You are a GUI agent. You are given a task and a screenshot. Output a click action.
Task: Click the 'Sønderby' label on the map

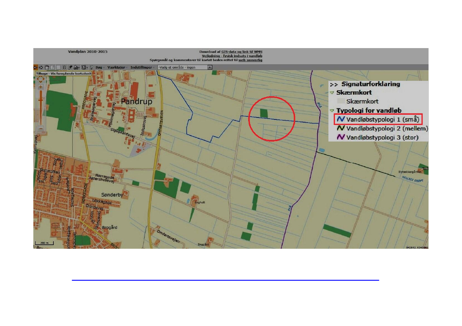[x=112, y=195]
